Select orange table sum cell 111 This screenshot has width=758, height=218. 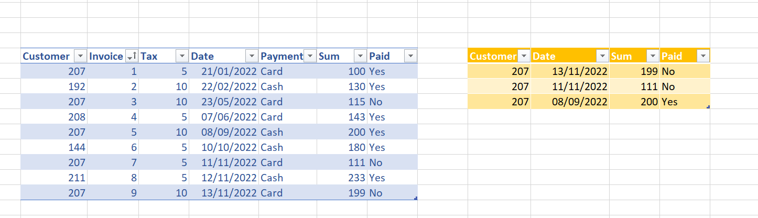(635, 86)
